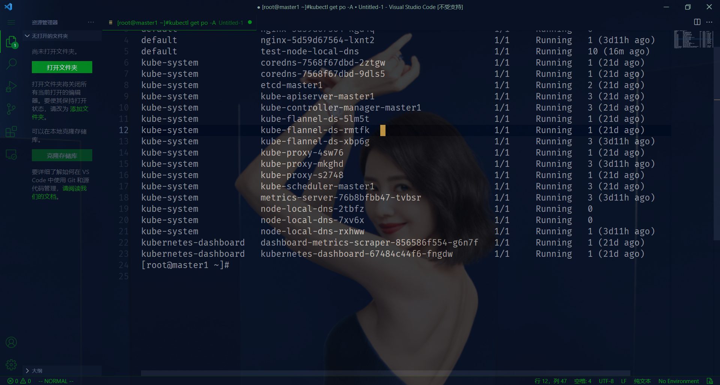Open editor More Actions ellipsis
This screenshot has width=720, height=385.
tap(709, 22)
